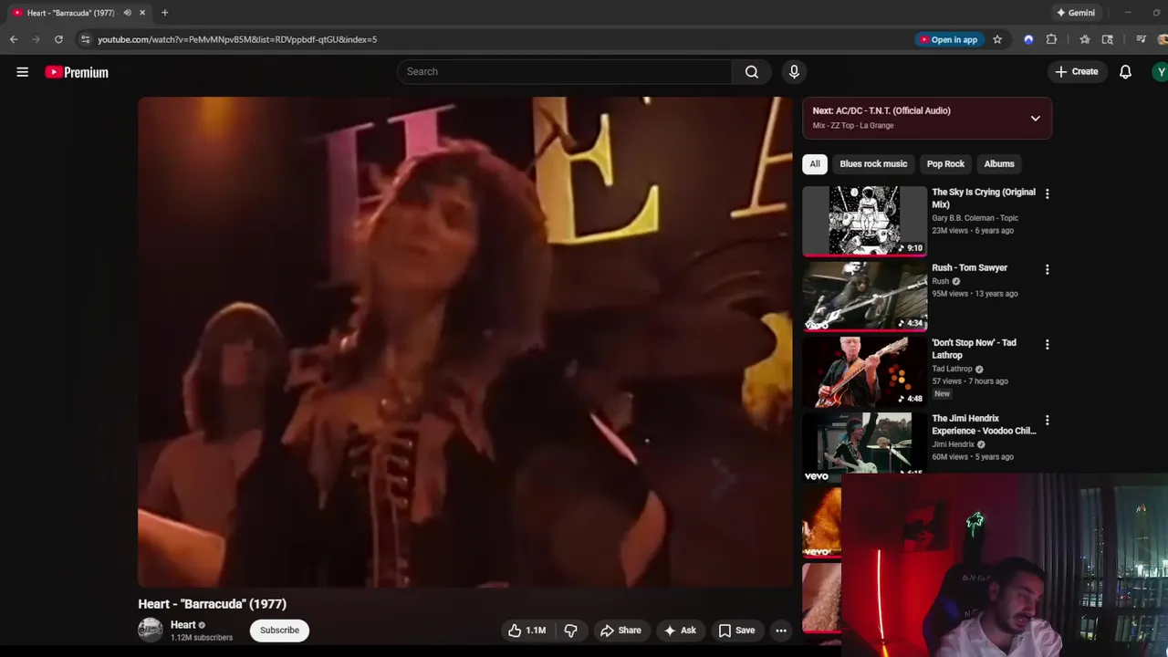Click the video title Heart - "Barracuda" (1977)
1168x657 pixels.
pos(212,604)
